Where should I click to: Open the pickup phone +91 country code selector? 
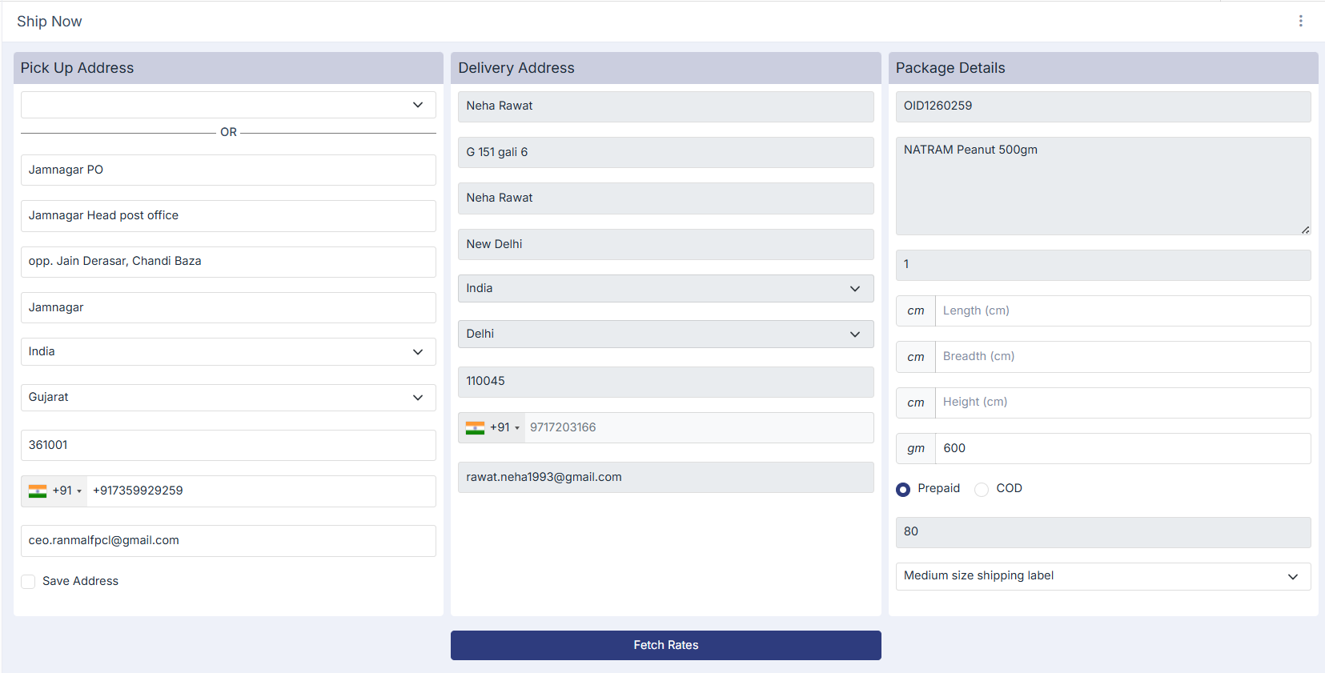coord(67,491)
